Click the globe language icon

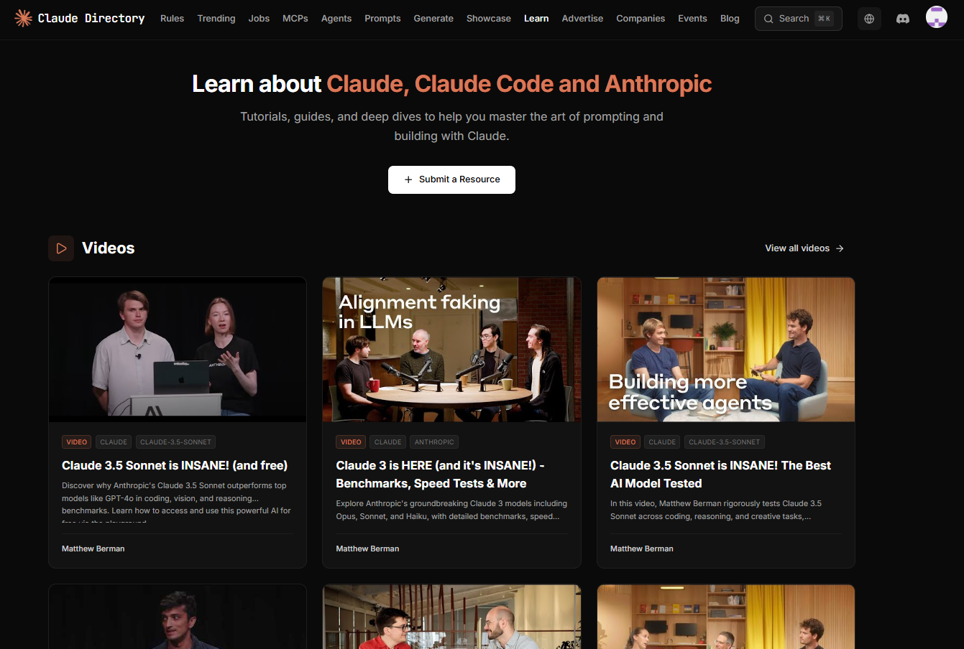pos(868,18)
